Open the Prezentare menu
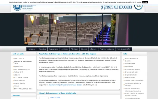The height and width of the screenshot is (99, 158). pos(42,49)
